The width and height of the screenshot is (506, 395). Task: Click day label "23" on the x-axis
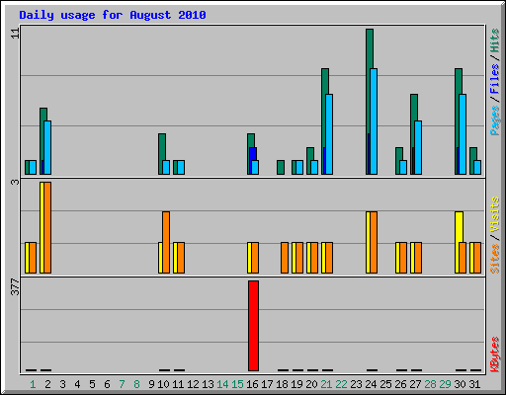click(x=356, y=384)
